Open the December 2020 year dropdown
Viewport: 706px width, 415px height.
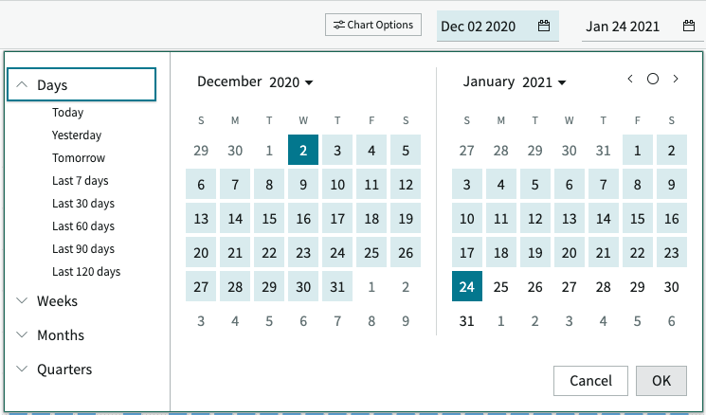291,82
